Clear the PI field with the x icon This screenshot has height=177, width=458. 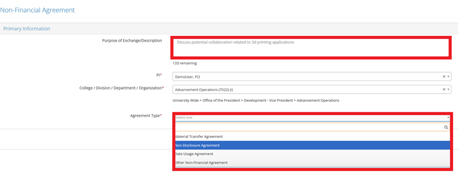(x=444, y=77)
